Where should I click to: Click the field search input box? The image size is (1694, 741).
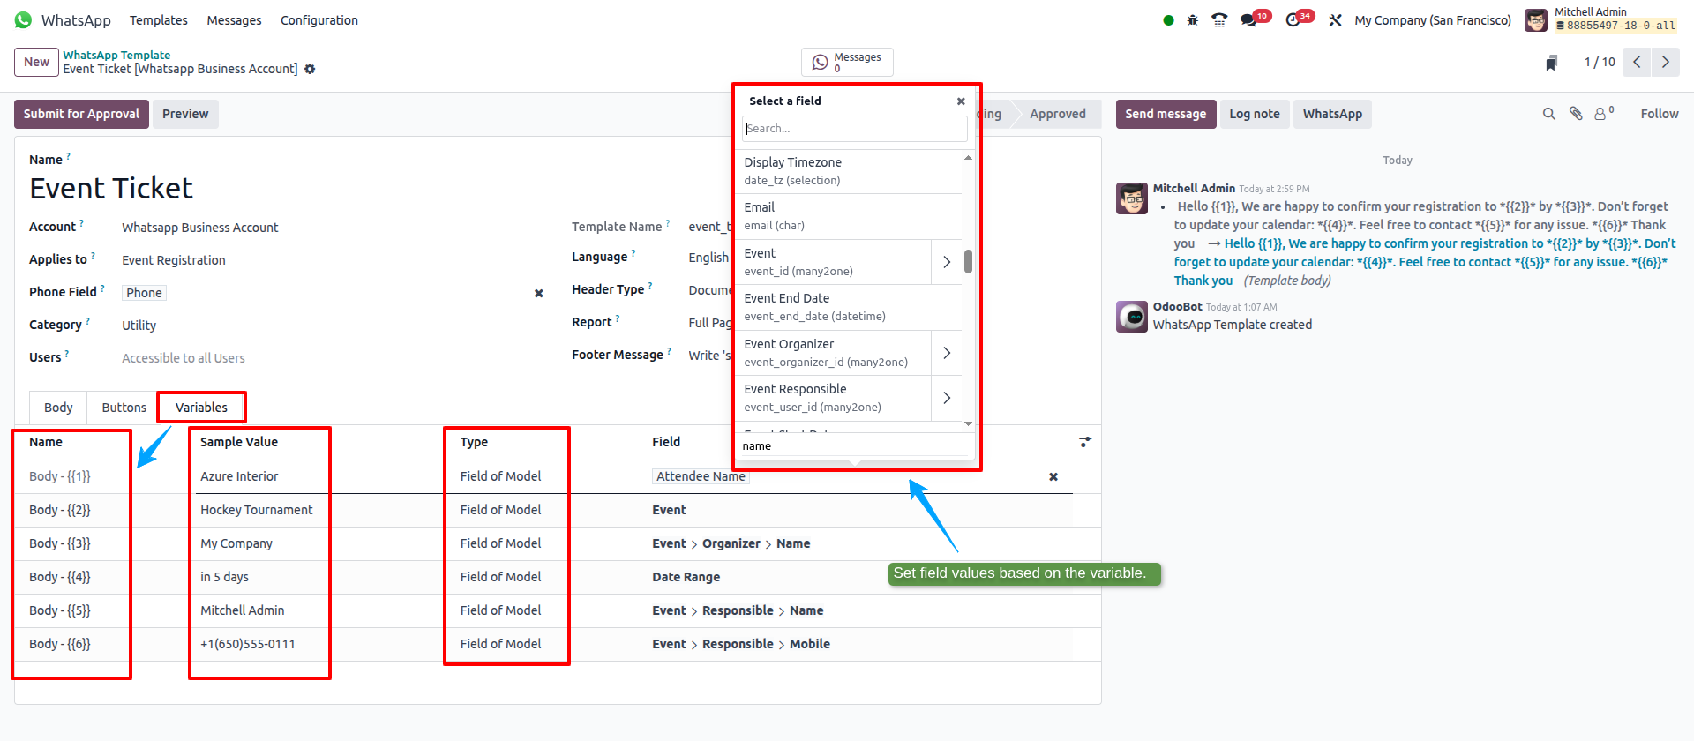(x=854, y=129)
